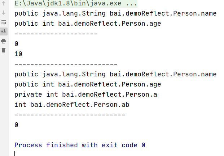Screen dimensions: 224x156
Task: Click the dashed separator below the 10
Action: pos(66,64)
